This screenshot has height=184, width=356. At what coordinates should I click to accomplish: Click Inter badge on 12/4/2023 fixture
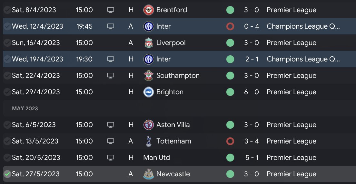[148, 26]
